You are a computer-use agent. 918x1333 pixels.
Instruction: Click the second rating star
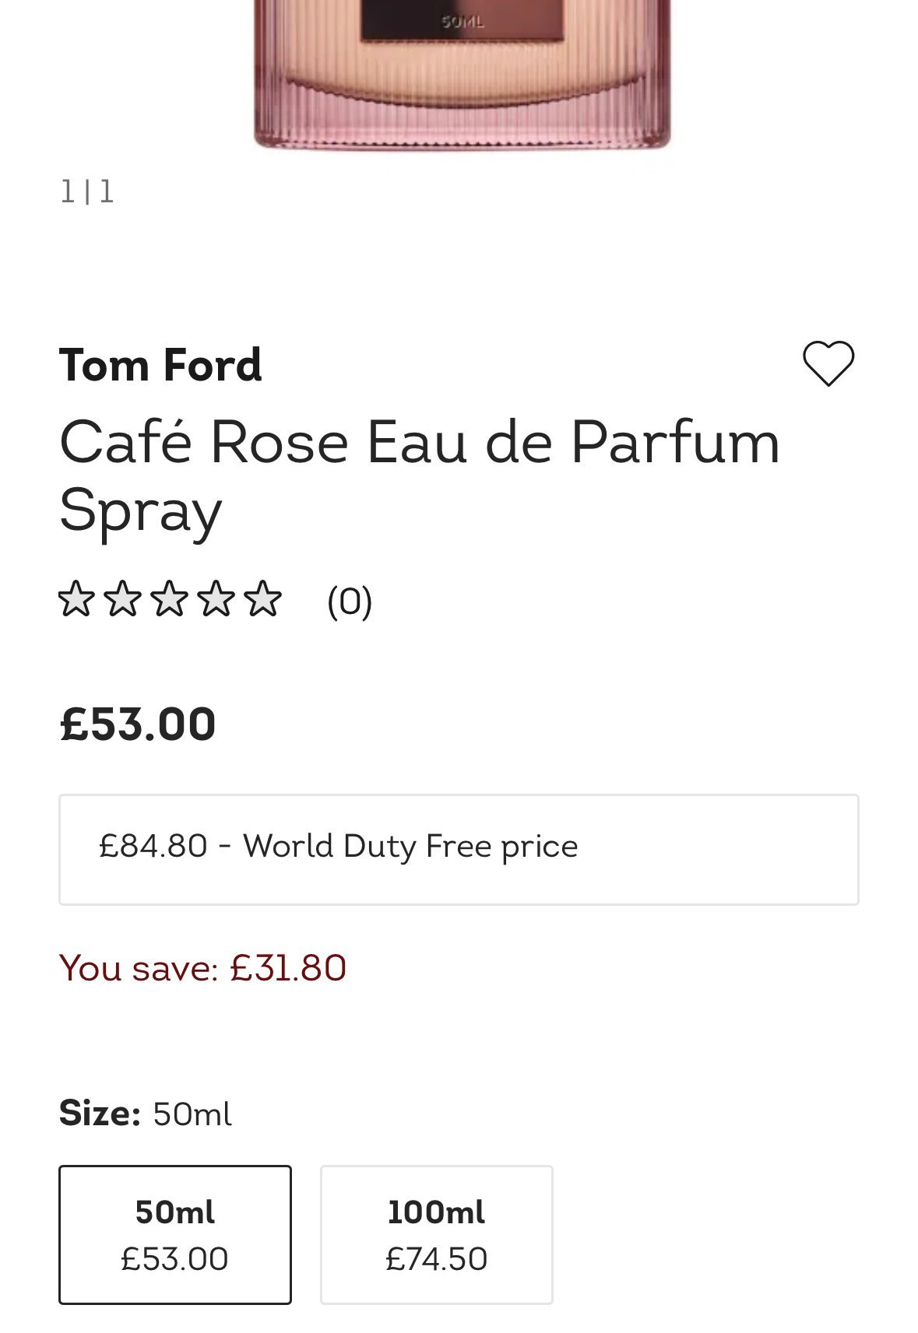coord(123,599)
